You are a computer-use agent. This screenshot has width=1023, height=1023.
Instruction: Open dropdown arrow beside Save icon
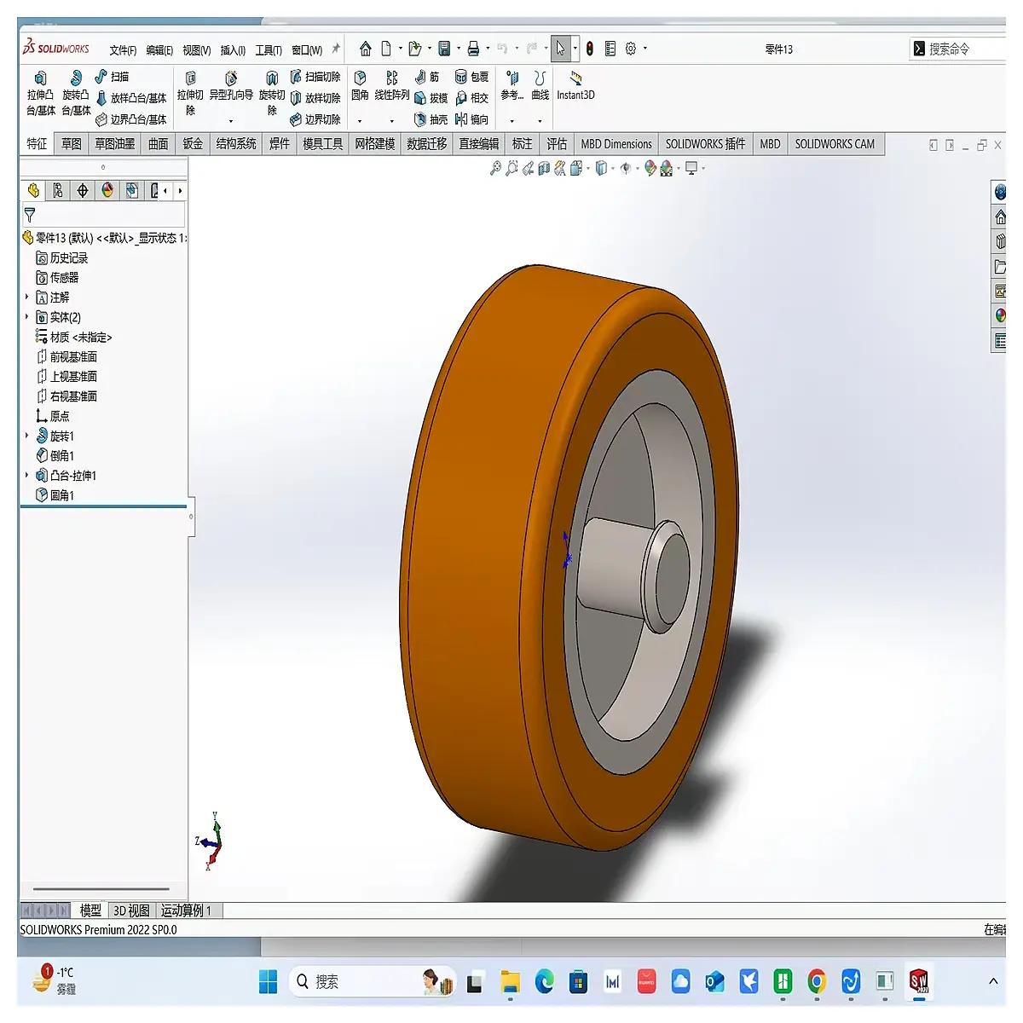click(x=459, y=49)
